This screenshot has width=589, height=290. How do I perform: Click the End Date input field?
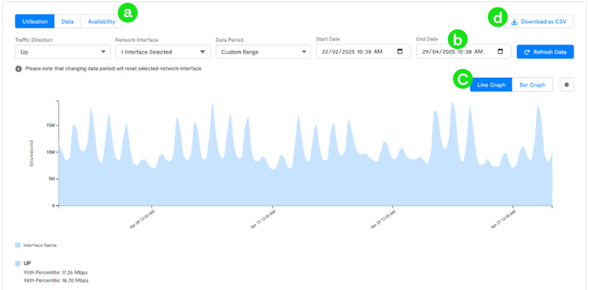click(463, 51)
